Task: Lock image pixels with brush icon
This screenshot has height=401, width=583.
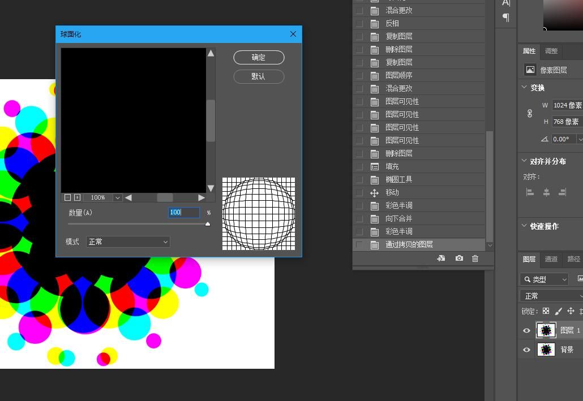Action: 559,311
